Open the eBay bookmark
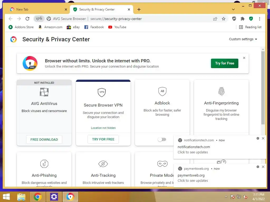 tap(73, 27)
